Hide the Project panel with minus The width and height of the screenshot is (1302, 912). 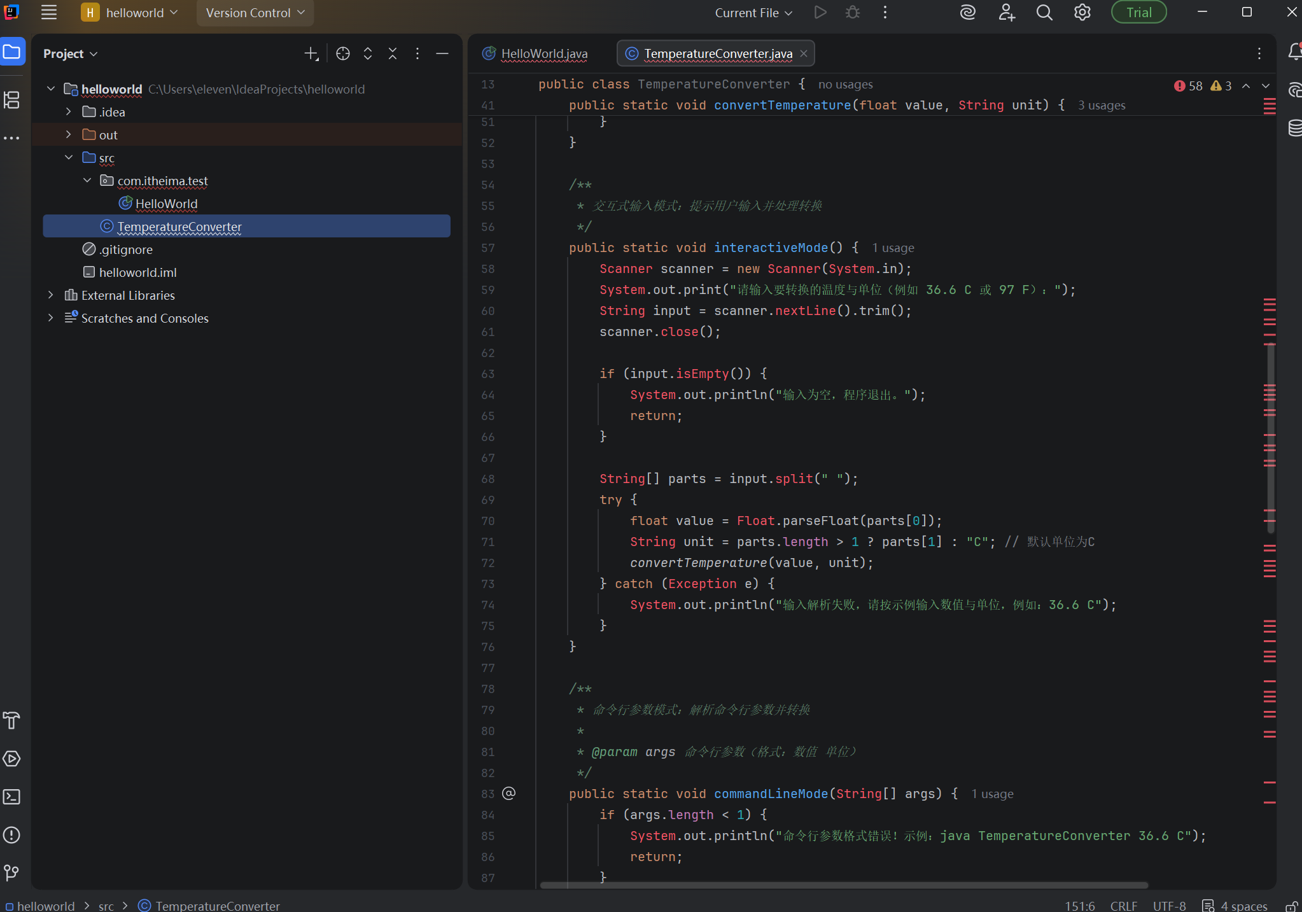point(442,54)
